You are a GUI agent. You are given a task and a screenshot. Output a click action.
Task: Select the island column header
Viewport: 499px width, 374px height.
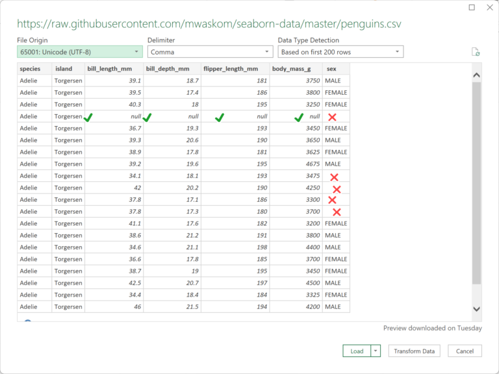[x=68, y=69]
